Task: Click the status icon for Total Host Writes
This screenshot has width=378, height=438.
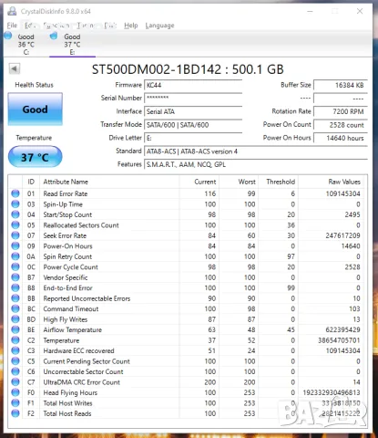Action: coord(15,403)
